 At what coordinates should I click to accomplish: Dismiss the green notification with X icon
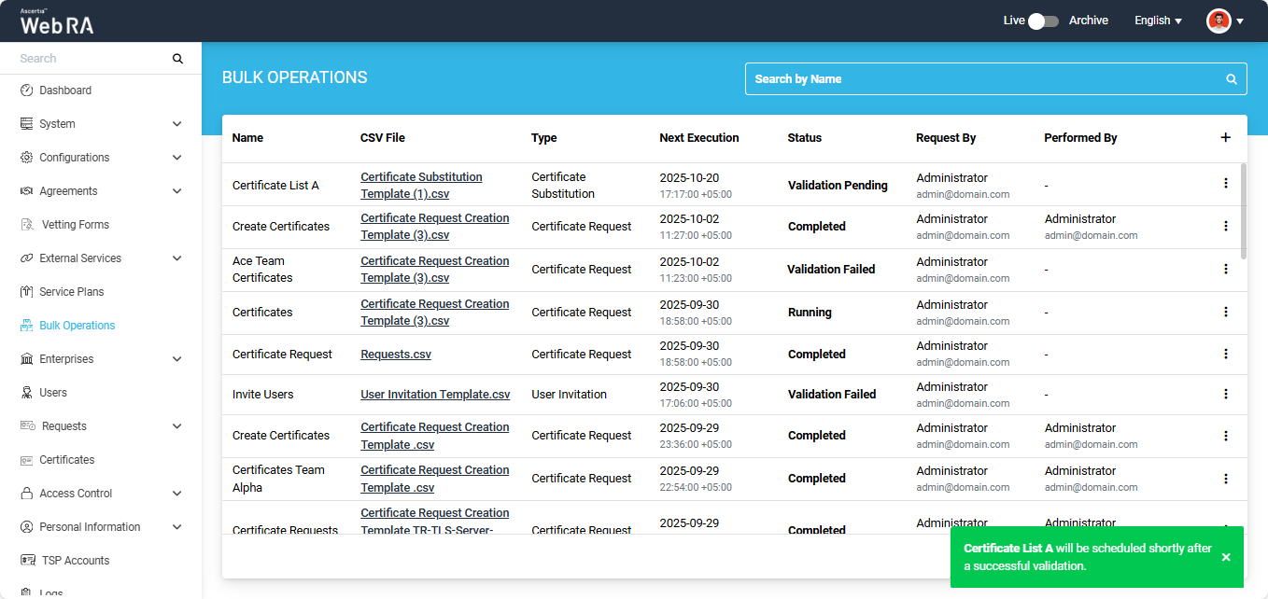pyautogui.click(x=1225, y=557)
